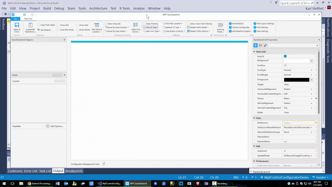Expand the Filter UI Type dropdown
This screenshot has height=187, width=332.
151,27
